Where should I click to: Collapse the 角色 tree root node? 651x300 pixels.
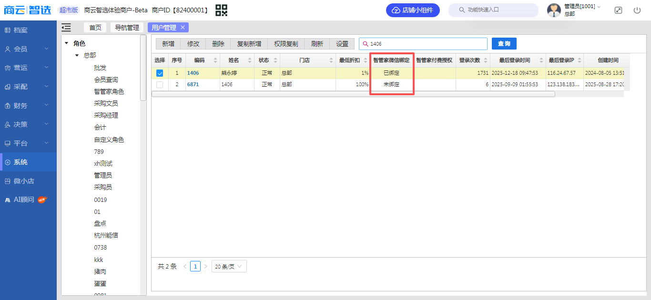[x=66, y=43]
